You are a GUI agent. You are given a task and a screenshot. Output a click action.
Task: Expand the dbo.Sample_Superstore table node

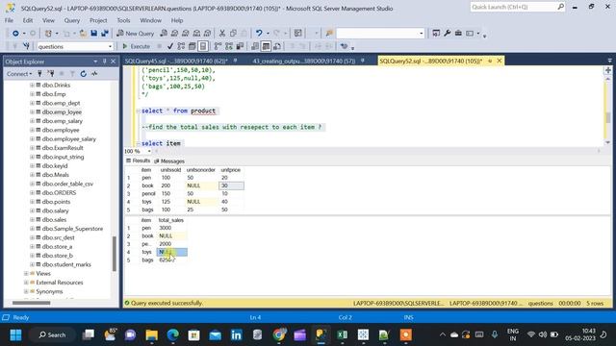pos(32,229)
